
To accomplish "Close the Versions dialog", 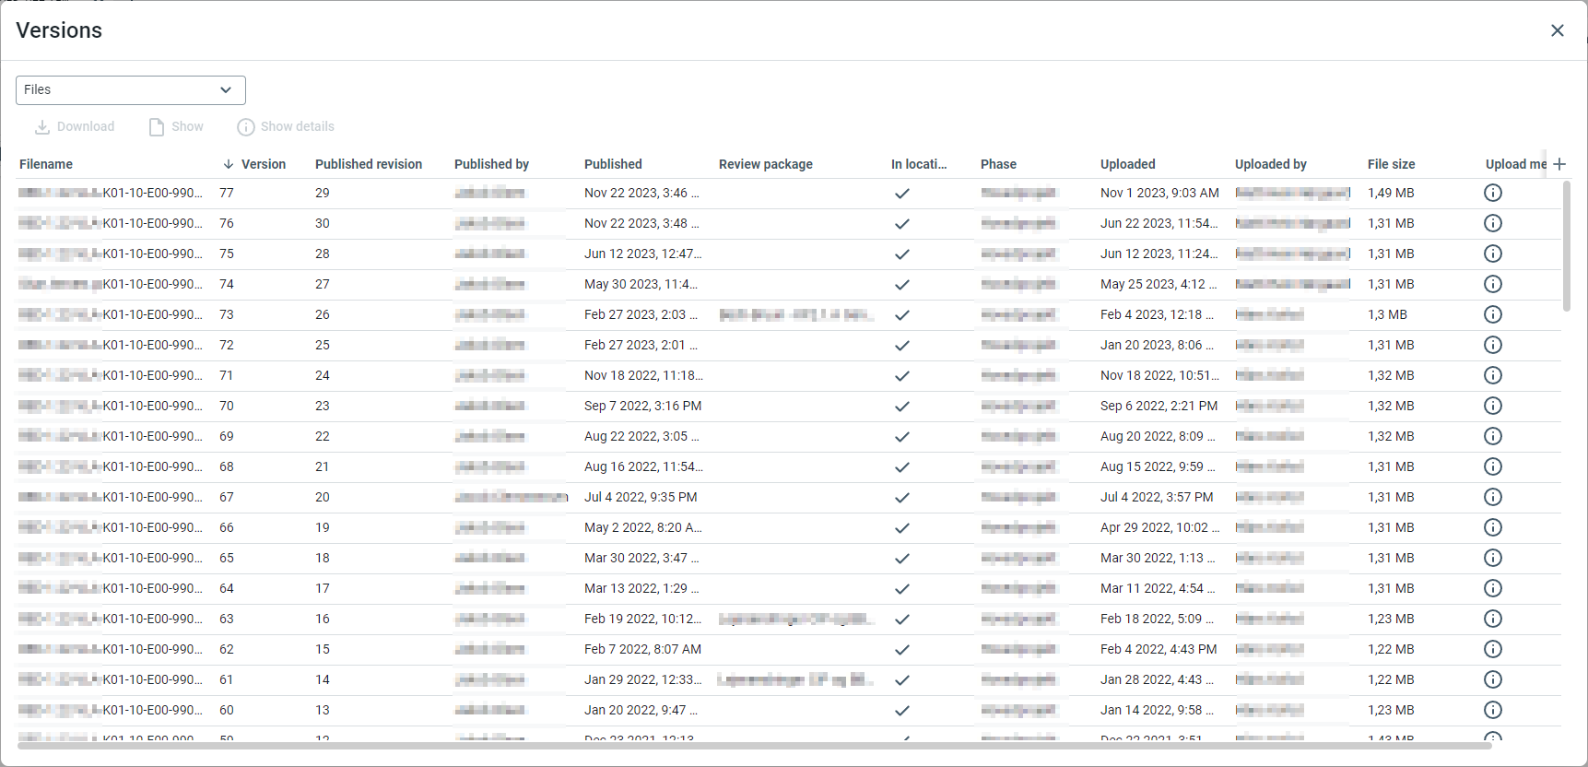I will tap(1558, 30).
